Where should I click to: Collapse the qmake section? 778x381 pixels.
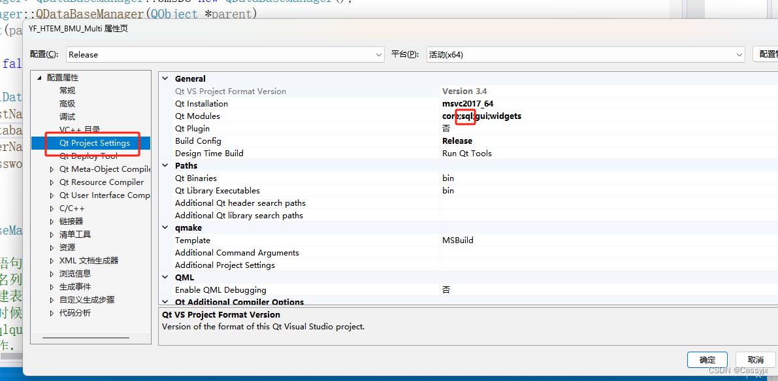(165, 227)
